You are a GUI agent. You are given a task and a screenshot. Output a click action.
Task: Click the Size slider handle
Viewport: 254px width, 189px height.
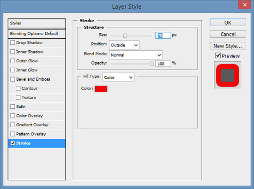pyautogui.click(x=125, y=35)
